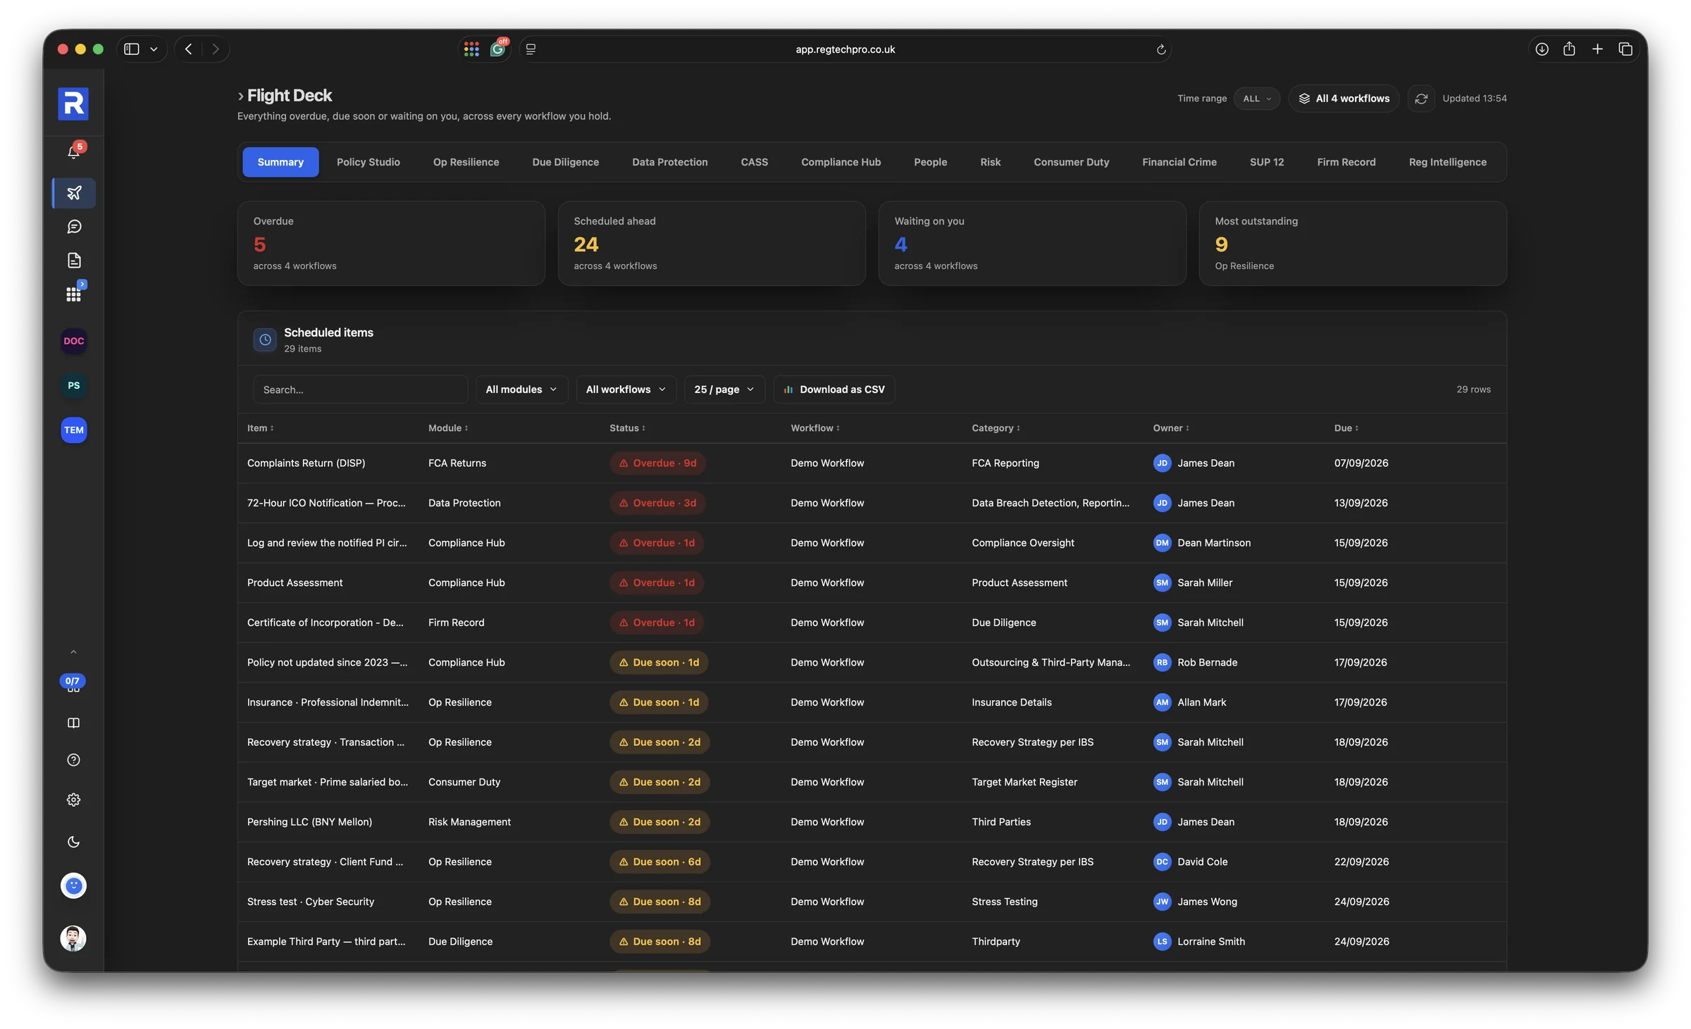
Task: Click the DOC workspace badge
Action: [x=74, y=341]
